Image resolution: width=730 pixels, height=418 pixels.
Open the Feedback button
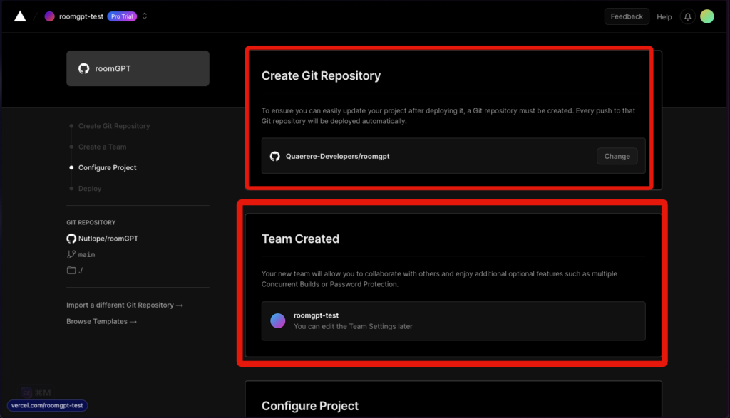pyautogui.click(x=627, y=16)
